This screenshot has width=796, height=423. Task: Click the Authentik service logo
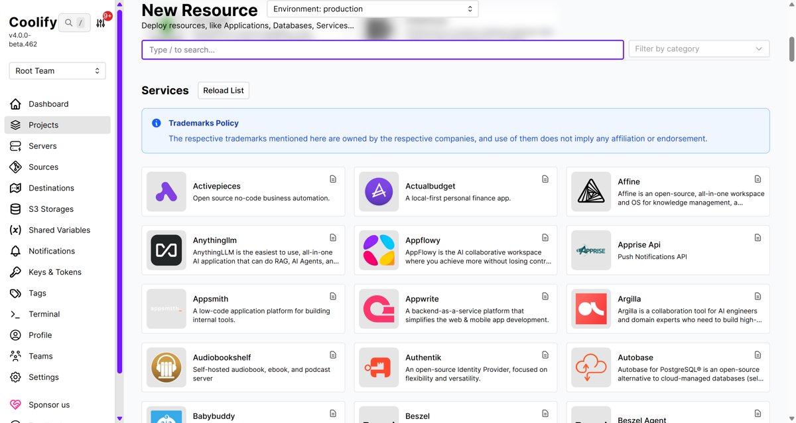(379, 367)
